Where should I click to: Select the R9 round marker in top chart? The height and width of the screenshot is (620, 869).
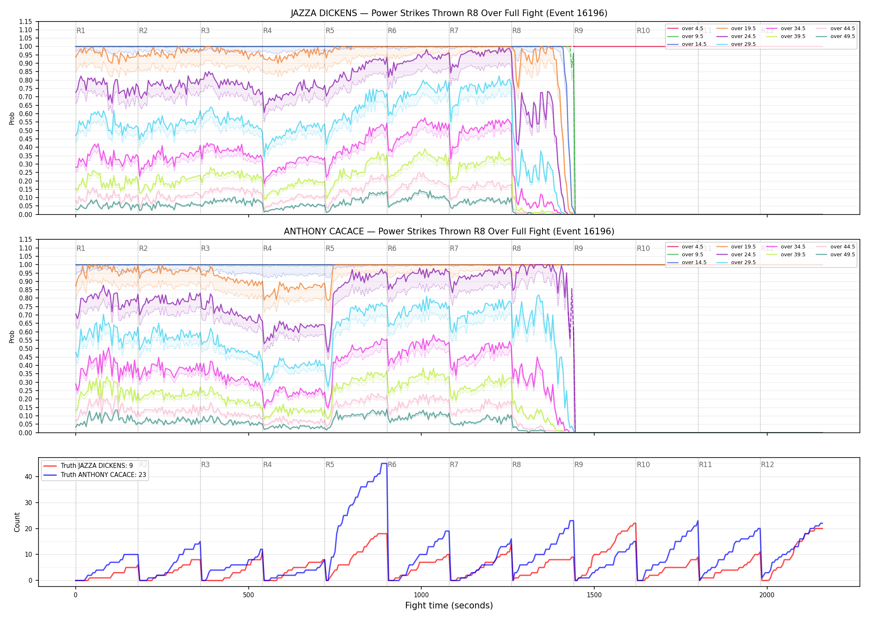(579, 31)
